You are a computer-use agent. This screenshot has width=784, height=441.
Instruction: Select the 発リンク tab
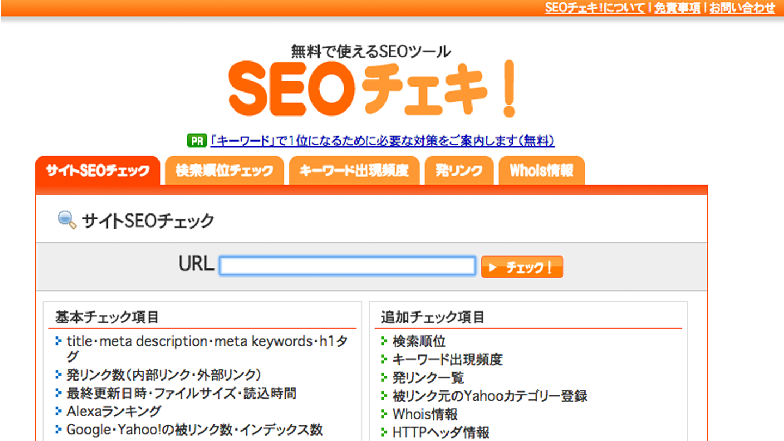459,171
